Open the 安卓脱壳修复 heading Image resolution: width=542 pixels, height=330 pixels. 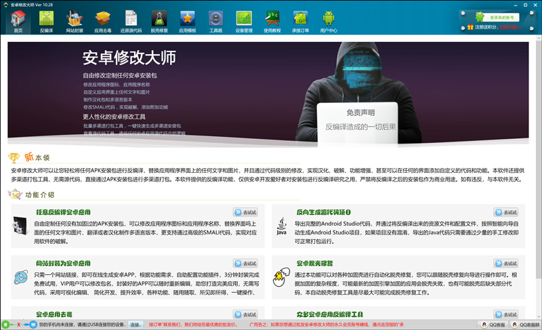[314, 264]
